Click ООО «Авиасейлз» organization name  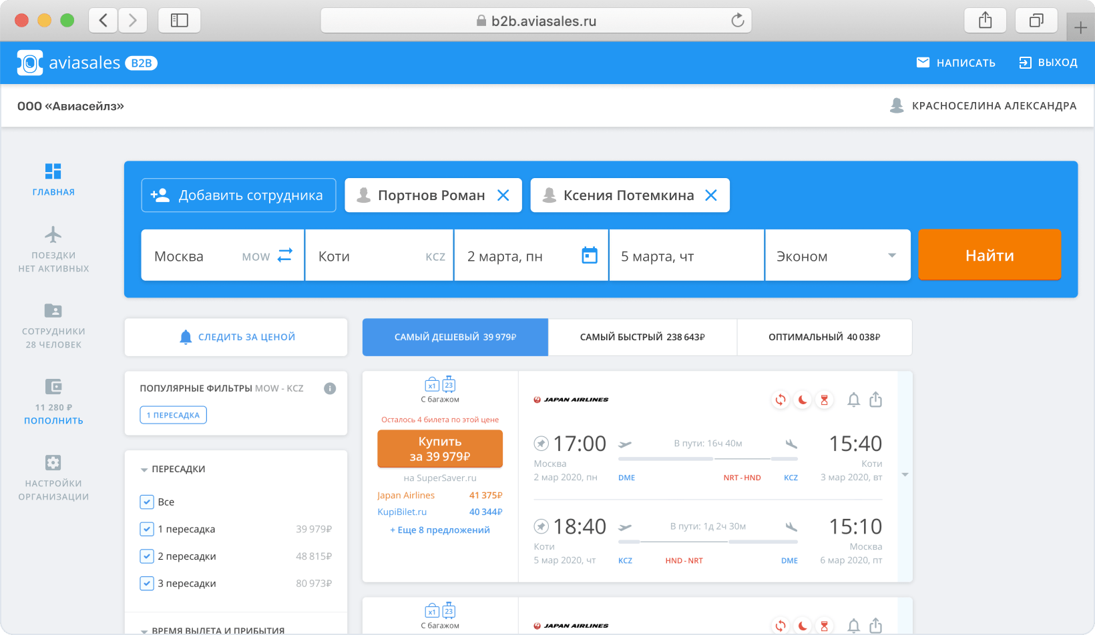71,106
